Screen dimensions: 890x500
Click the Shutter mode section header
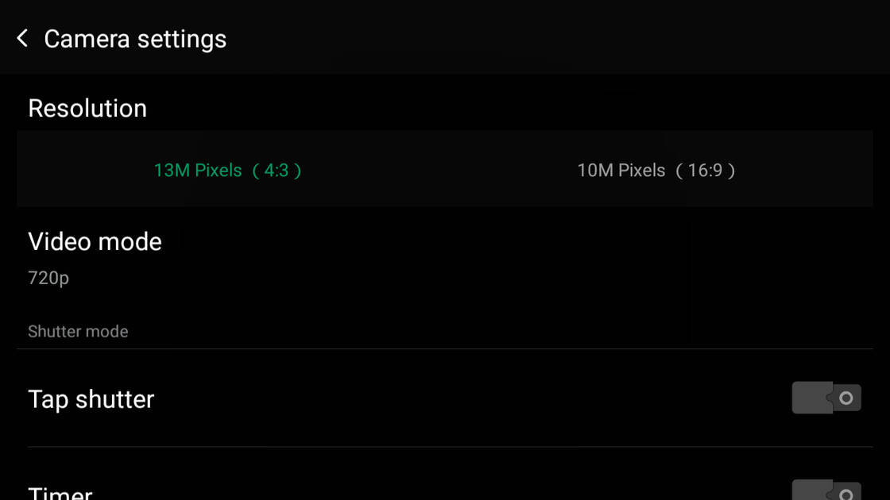(78, 332)
